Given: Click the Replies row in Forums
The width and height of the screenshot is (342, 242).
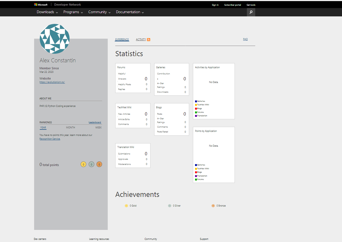Looking at the screenshot, I should [133, 89].
